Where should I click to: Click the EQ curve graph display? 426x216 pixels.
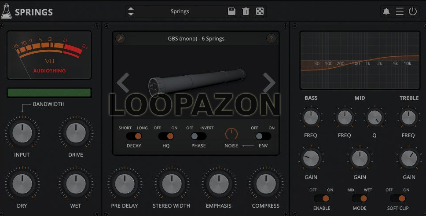(x=360, y=60)
